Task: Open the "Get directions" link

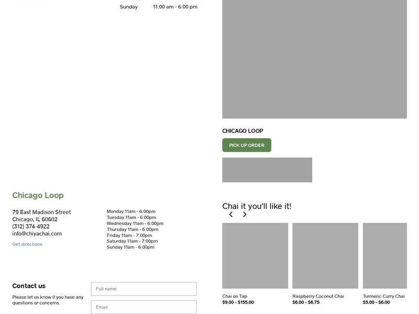Action: coord(27,243)
